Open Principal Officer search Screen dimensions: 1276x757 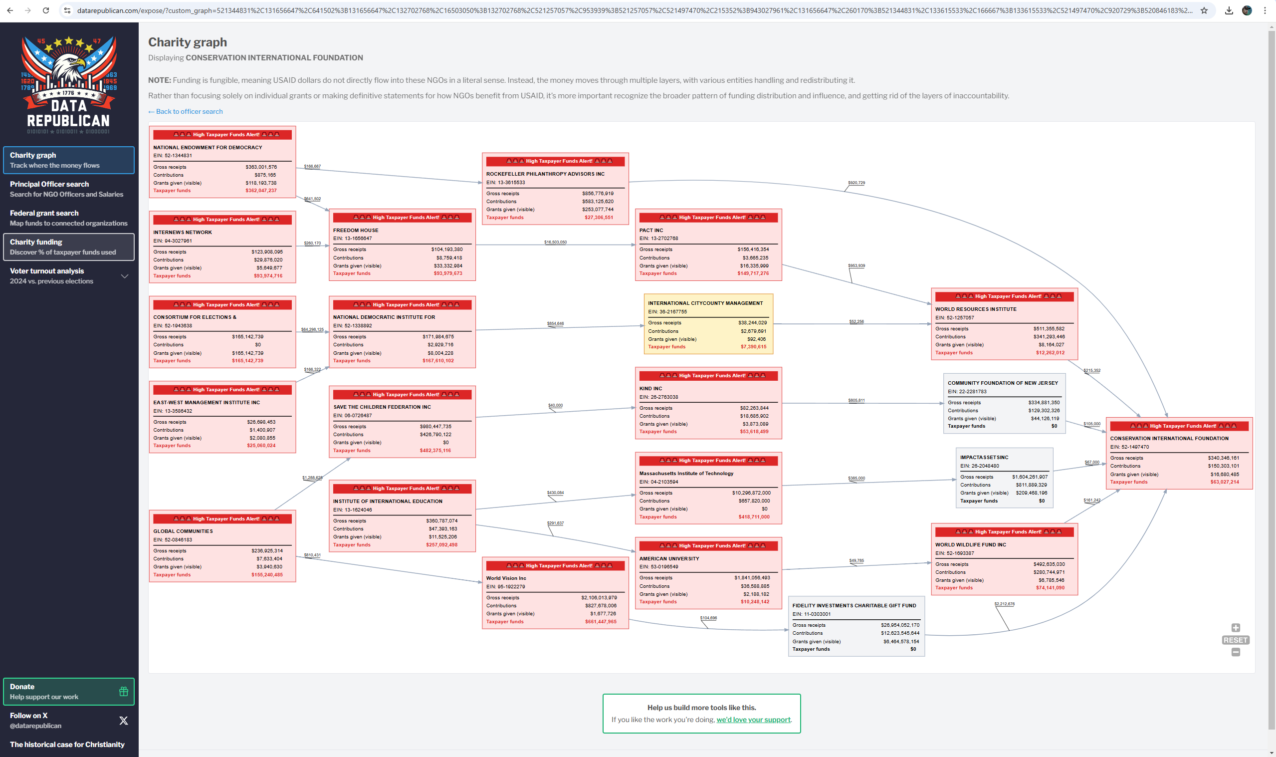coord(69,189)
